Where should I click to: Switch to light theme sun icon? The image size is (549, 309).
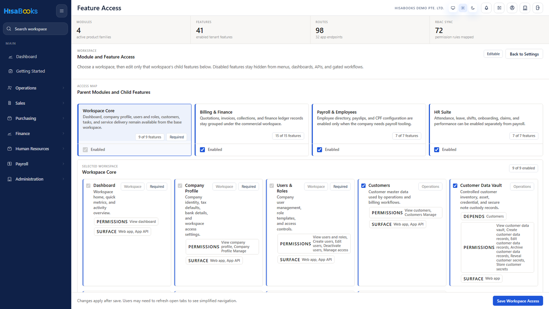(x=463, y=8)
